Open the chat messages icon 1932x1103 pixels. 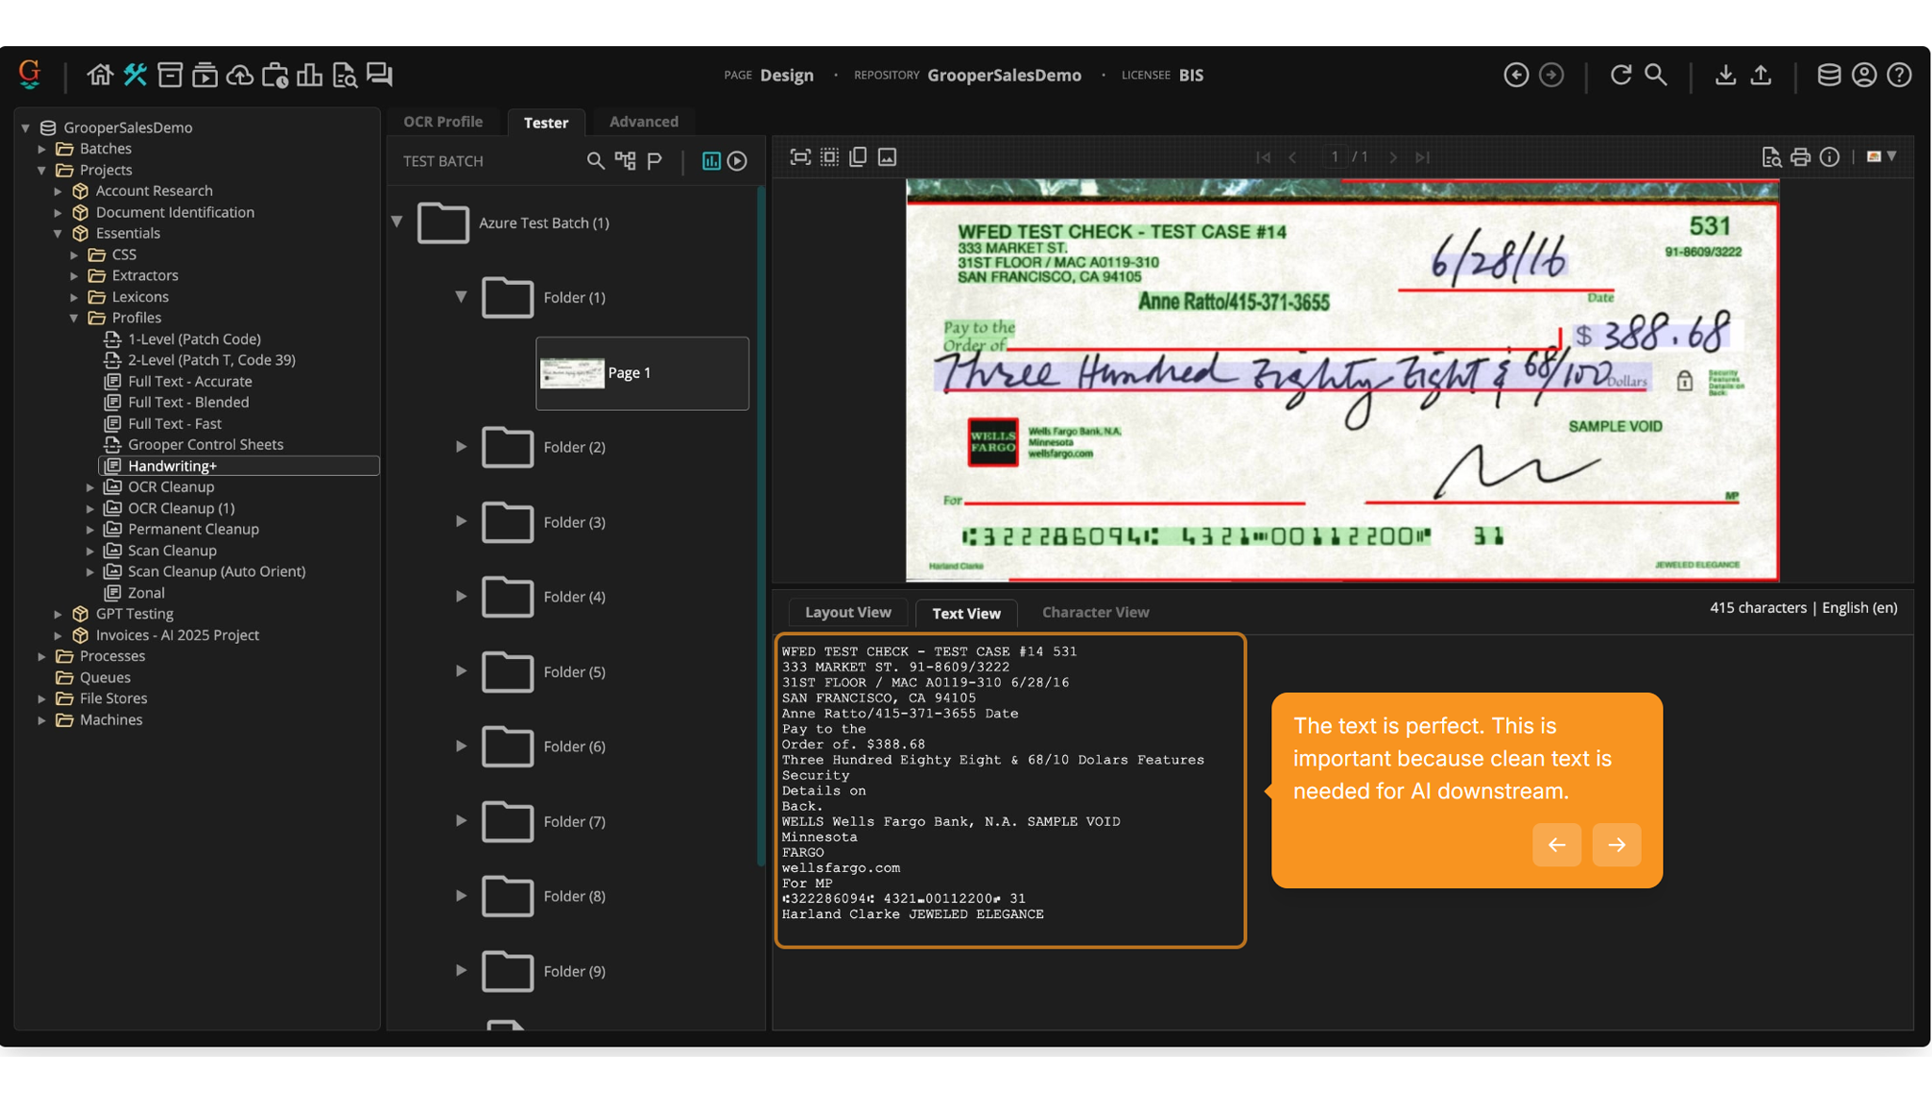(380, 74)
